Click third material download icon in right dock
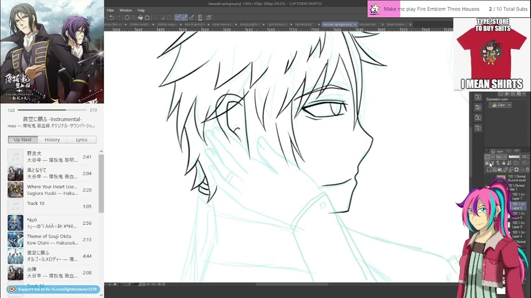 pos(478,118)
